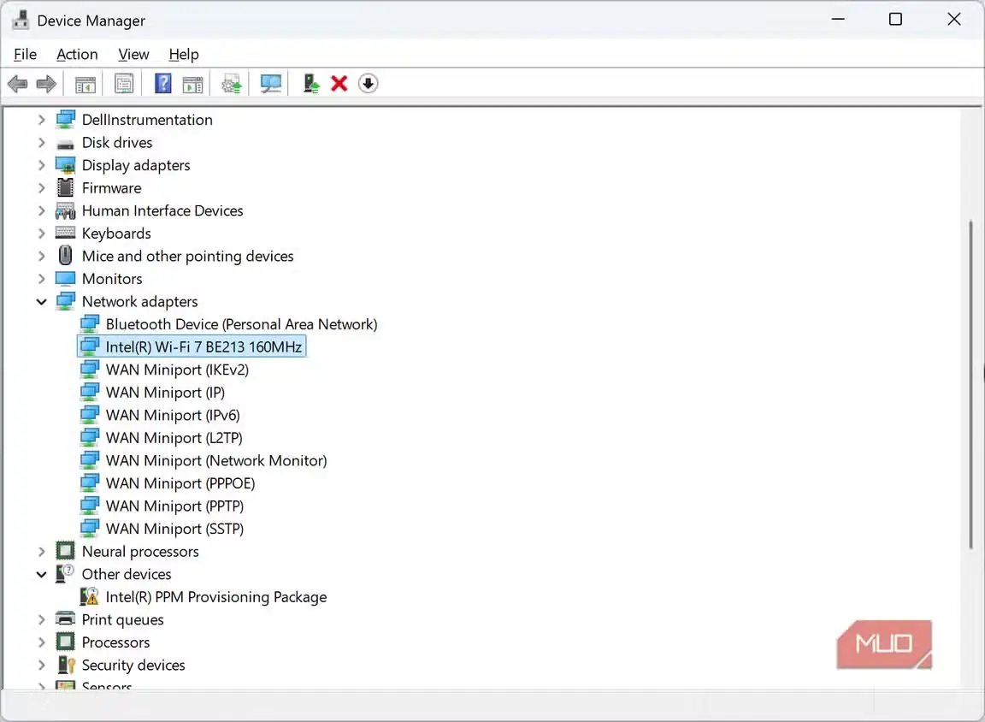Image resolution: width=985 pixels, height=722 pixels.
Task: Click the blue Help question mark icon
Action: pos(162,84)
